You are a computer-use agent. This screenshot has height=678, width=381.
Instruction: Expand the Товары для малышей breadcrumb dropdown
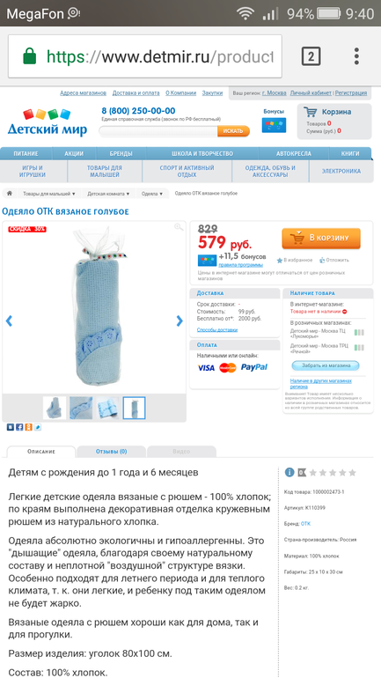(48, 194)
